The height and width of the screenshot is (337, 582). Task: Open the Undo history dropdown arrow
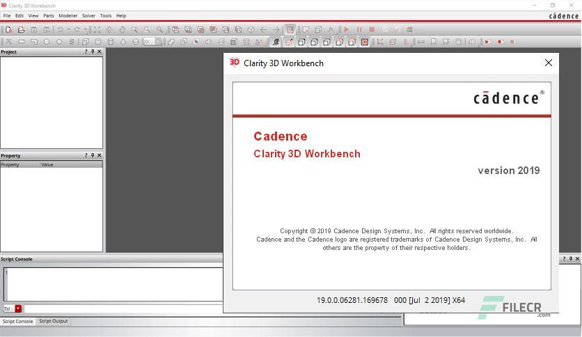pos(69,30)
